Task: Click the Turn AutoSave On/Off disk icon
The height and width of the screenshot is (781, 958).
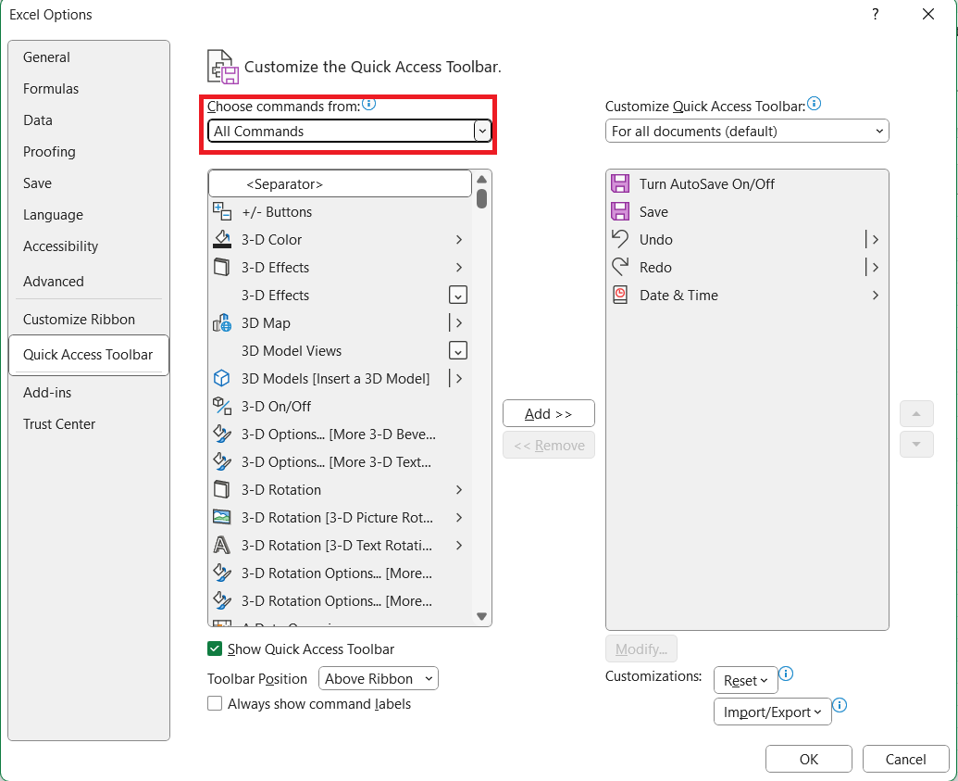Action: (x=620, y=183)
